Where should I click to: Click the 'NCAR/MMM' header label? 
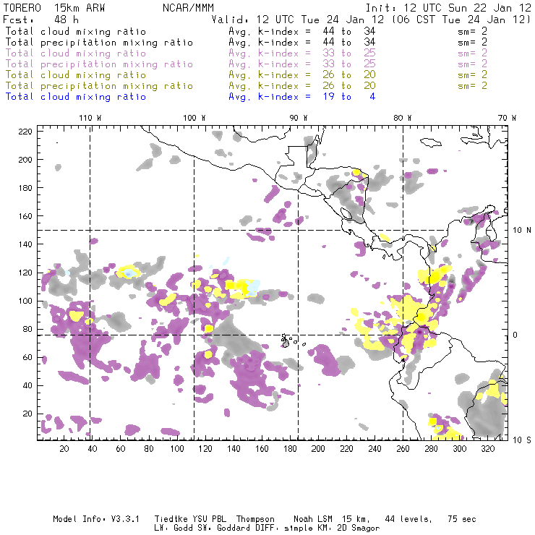pyautogui.click(x=188, y=8)
